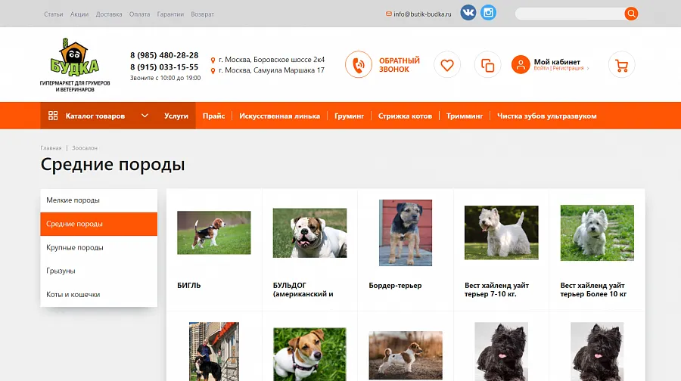
Task: Click the search input field
Action: pos(569,14)
